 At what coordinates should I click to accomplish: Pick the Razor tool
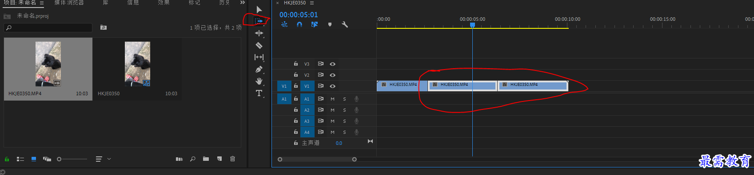tap(259, 45)
